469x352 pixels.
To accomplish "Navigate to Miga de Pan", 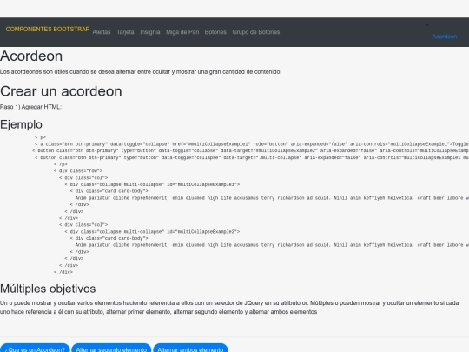I will (182, 32).
